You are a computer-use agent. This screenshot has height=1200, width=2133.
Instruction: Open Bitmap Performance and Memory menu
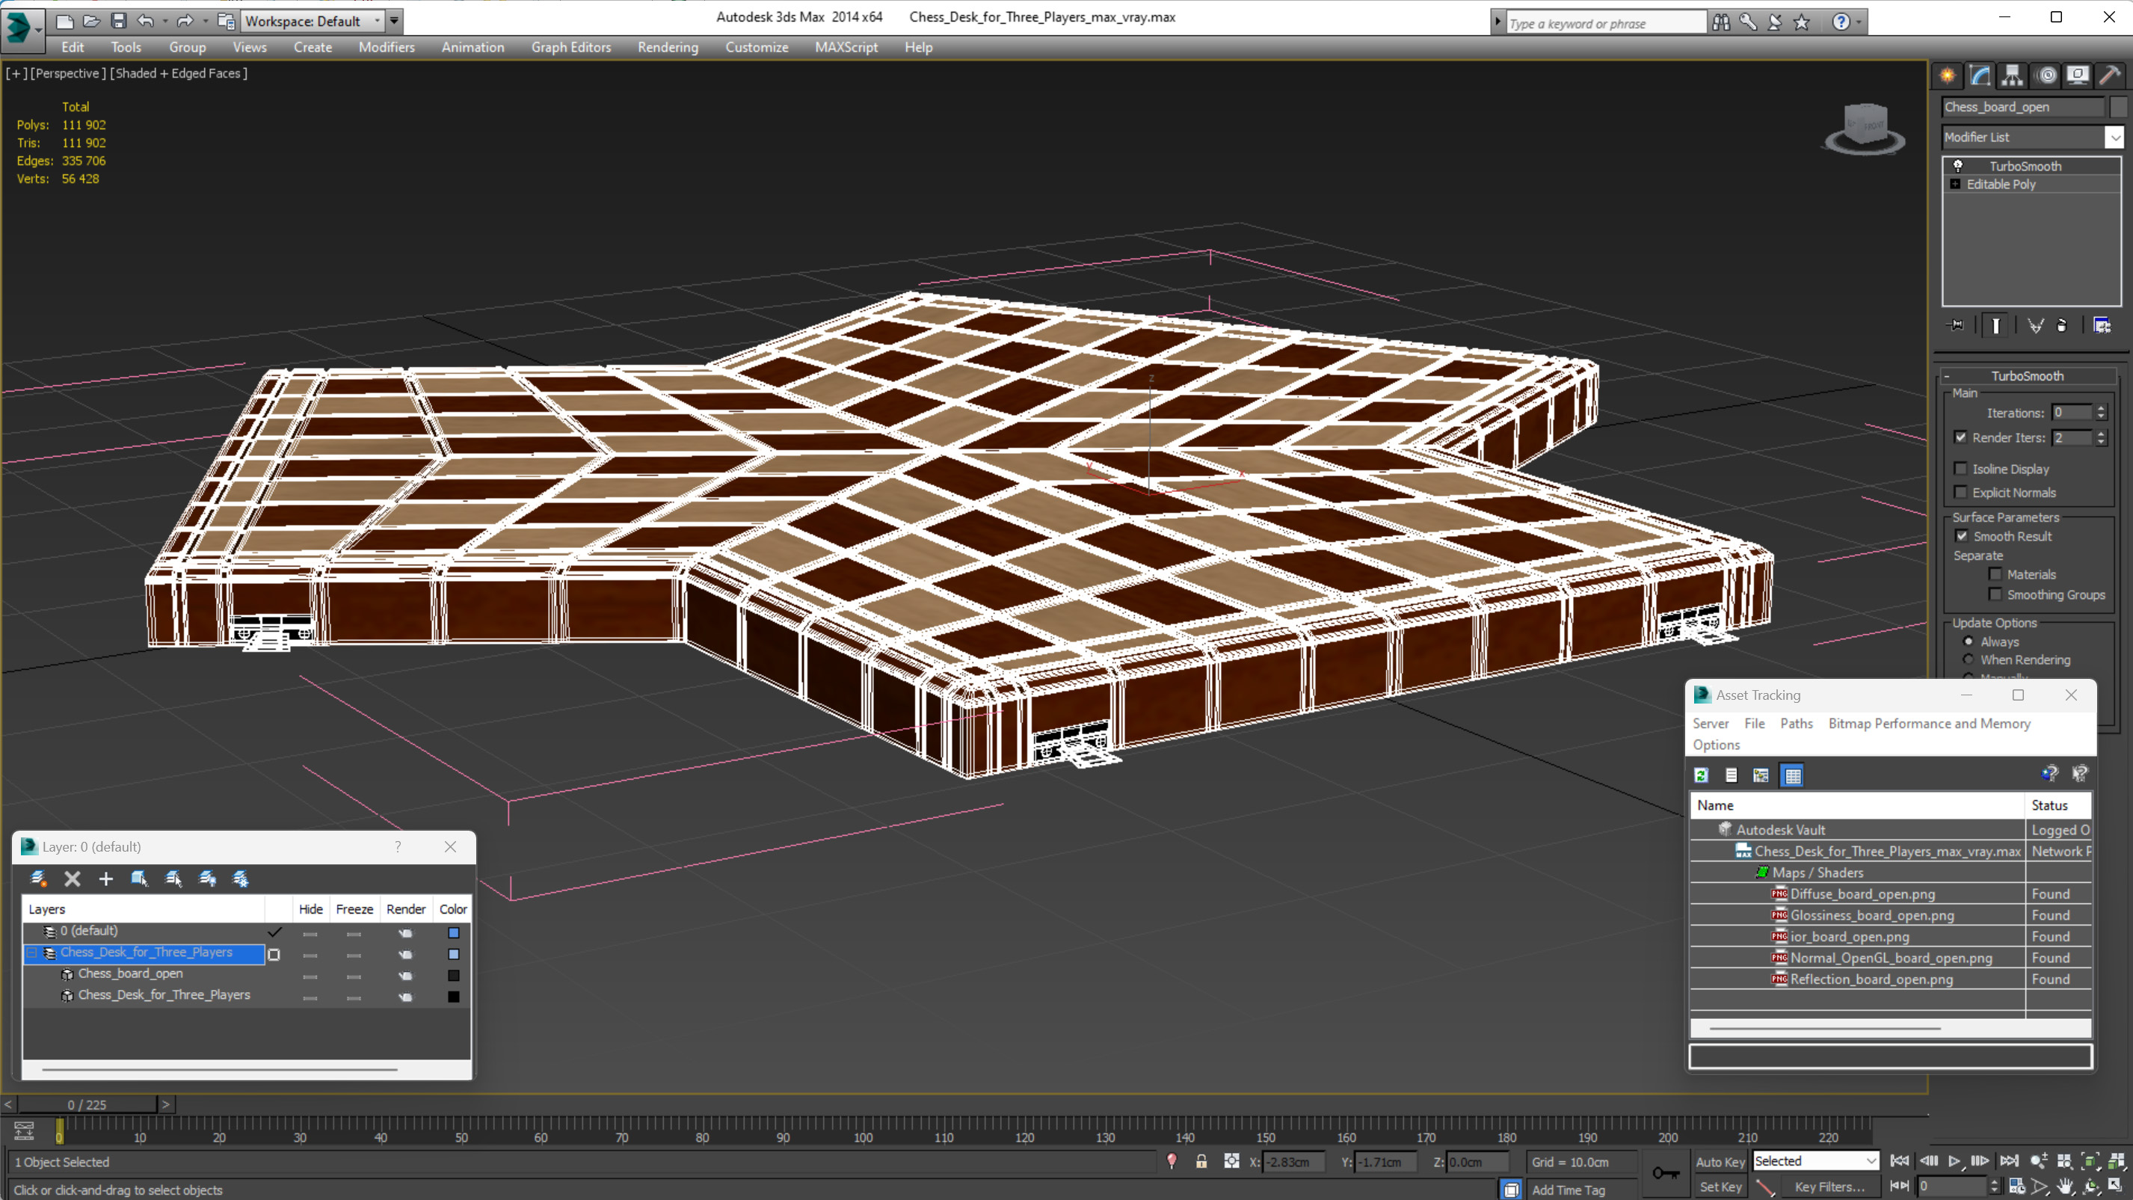tap(1930, 723)
